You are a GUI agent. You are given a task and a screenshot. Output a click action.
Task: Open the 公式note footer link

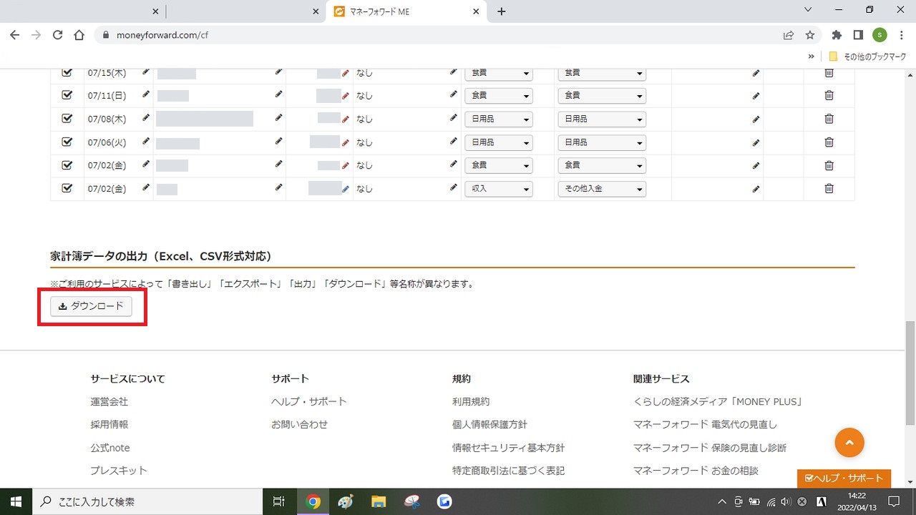pos(109,448)
